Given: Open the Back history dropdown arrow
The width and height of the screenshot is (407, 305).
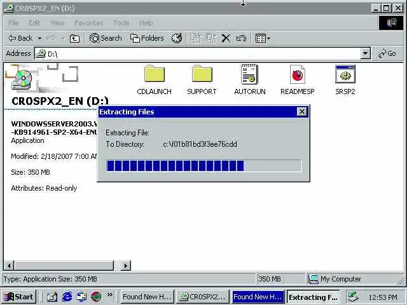Looking at the screenshot, I should pyautogui.click(x=39, y=38).
